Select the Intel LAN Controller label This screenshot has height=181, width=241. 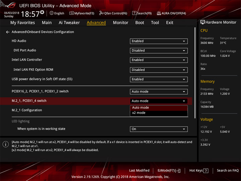(x=27, y=60)
